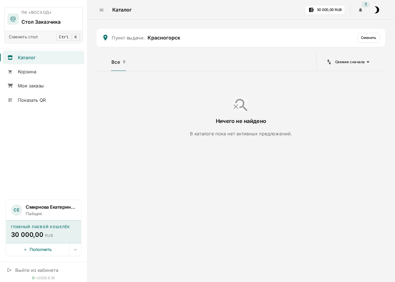Open Корзина in the sidebar
The image size is (395, 282).
coord(44,72)
